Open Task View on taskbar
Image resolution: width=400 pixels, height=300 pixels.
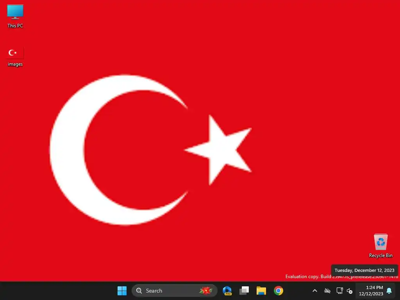pos(244,291)
